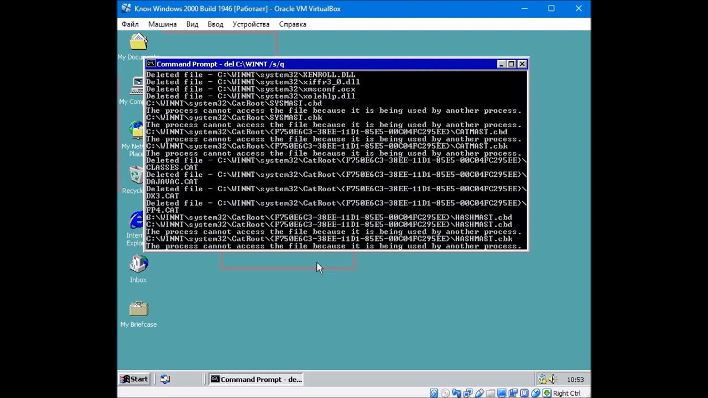This screenshot has height=398, width=708.
Task: Click the xmsconf.ocx deleted file line
Action: coord(251,89)
